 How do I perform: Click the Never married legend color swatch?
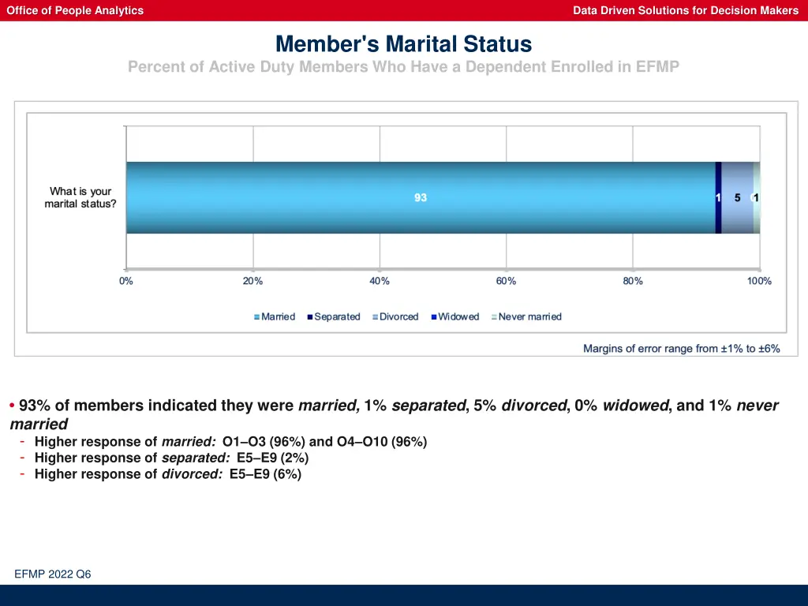[494, 317]
